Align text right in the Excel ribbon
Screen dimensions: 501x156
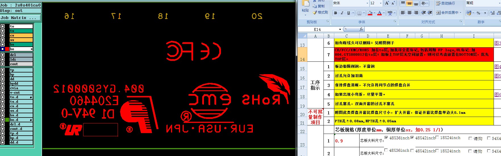click(416, 13)
